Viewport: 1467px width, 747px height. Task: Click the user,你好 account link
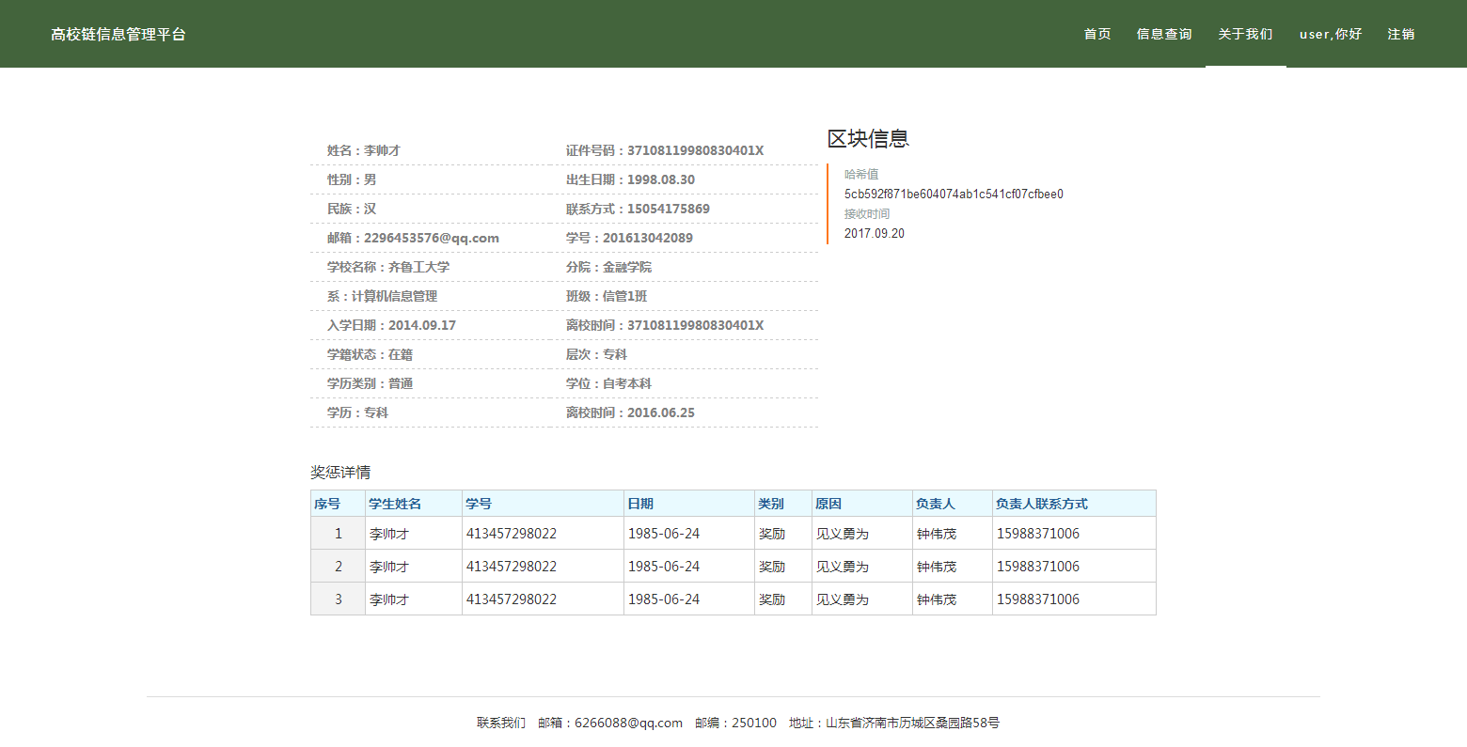click(x=1331, y=34)
